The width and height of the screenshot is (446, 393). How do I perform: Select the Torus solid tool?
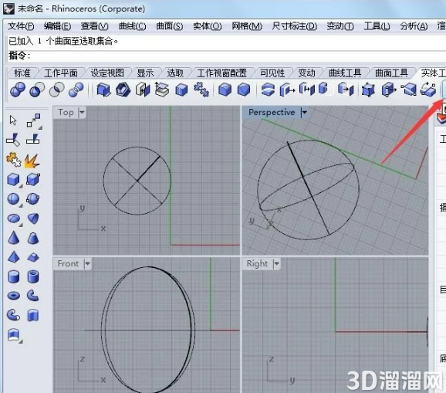[13, 296]
